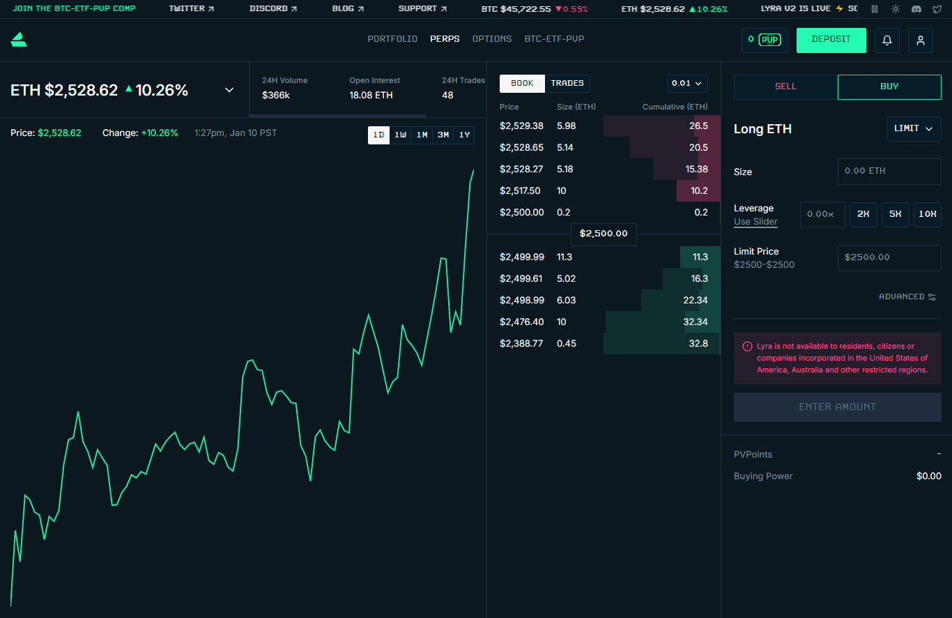Click the Open Interest 18.08 ETH stat
Screen dimensions: 952x618
[375, 88]
